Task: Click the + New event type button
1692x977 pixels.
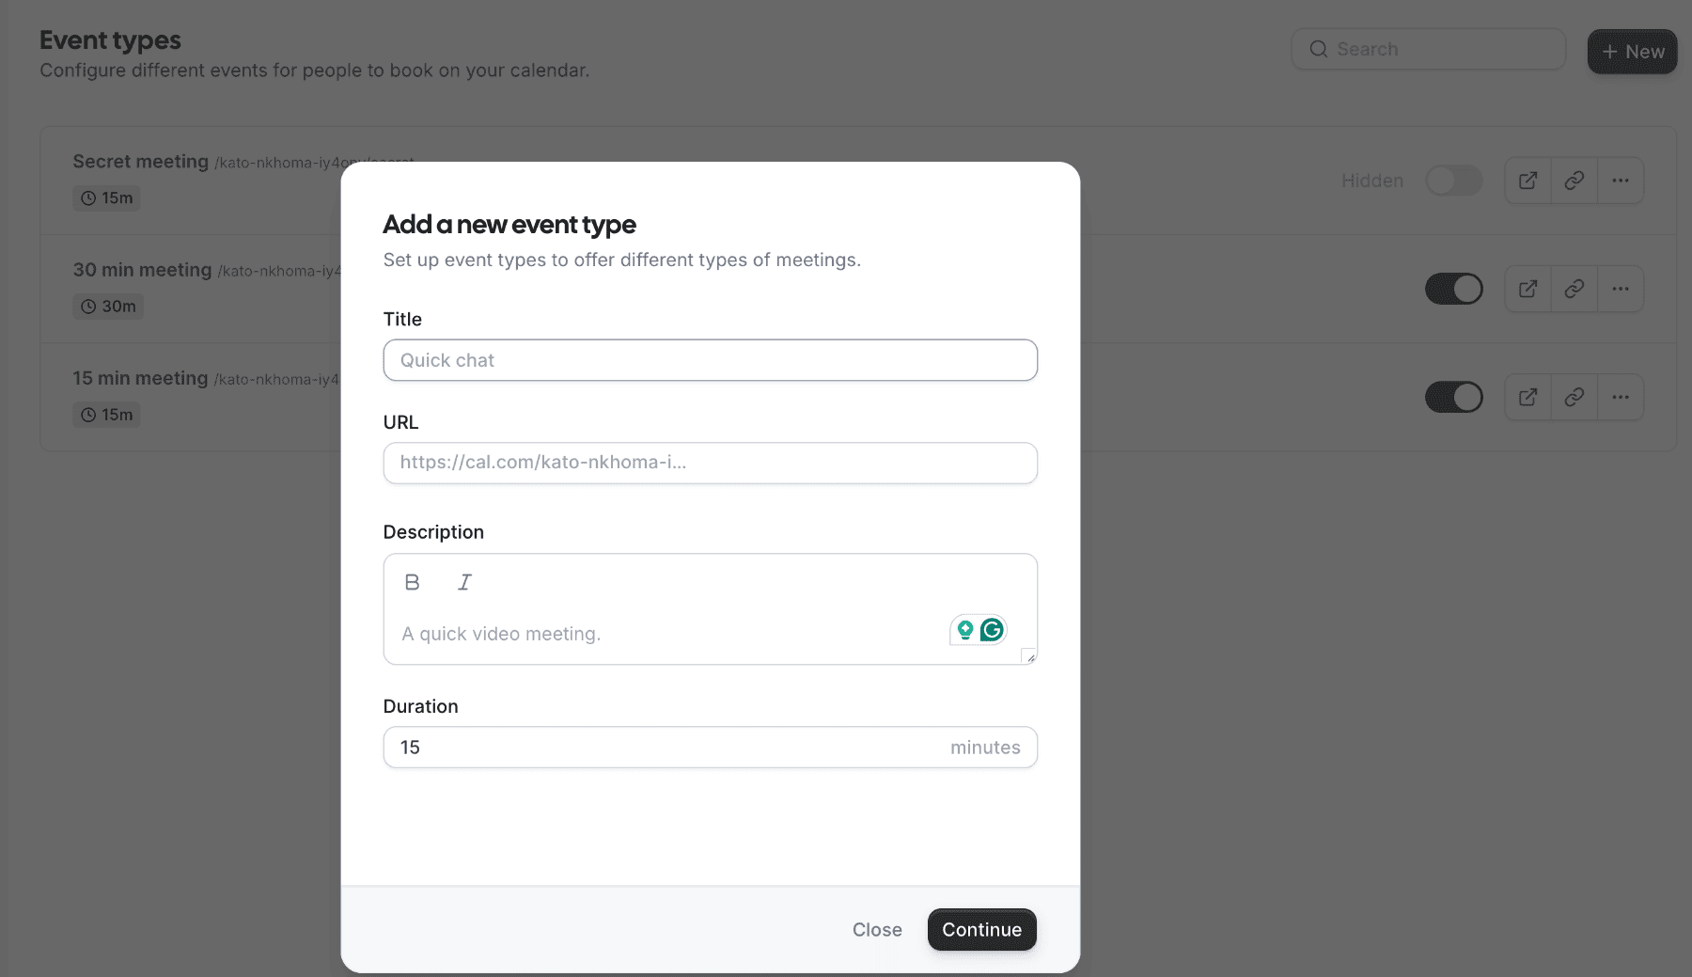Action: tap(1632, 52)
